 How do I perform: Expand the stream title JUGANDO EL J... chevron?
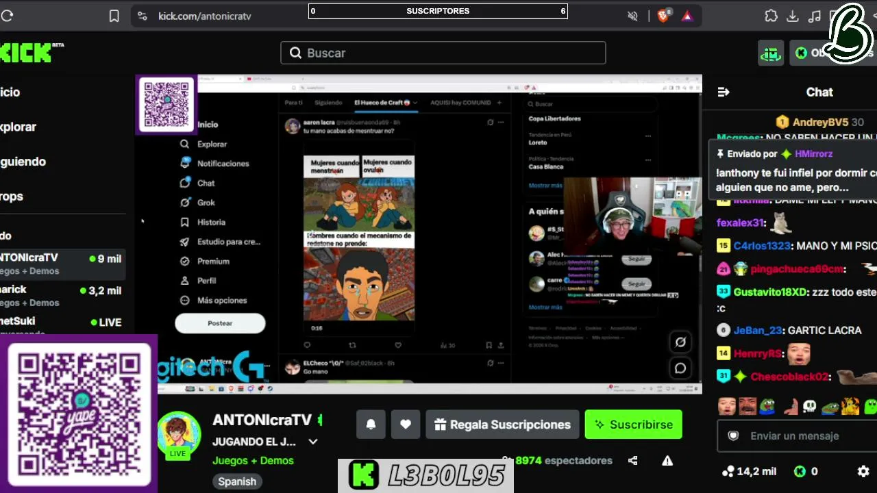(x=312, y=442)
